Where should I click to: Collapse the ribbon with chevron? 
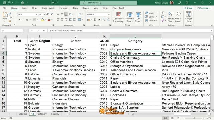(212, 25)
